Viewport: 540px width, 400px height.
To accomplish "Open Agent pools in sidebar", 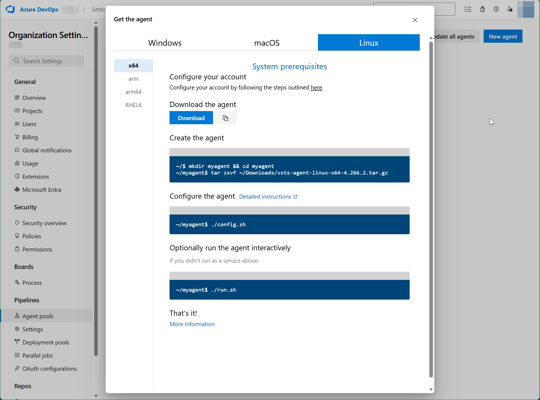I will [38, 316].
